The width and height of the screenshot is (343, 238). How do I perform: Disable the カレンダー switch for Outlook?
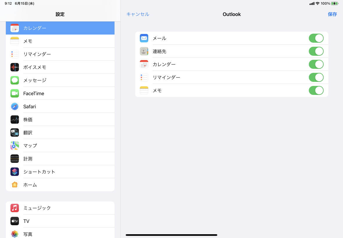click(316, 64)
